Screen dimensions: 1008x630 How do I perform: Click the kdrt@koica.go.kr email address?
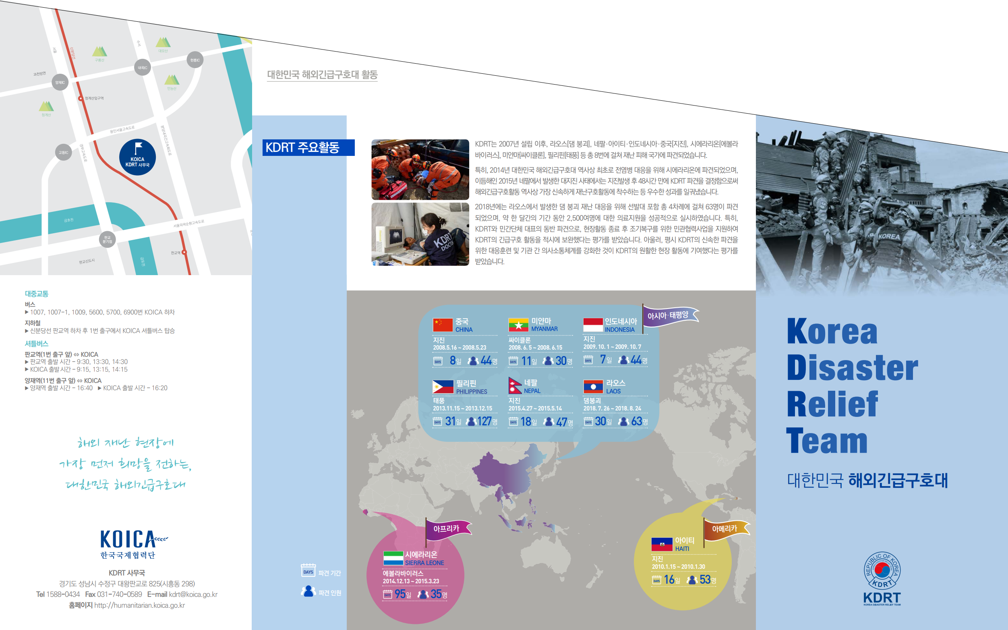pyautogui.click(x=193, y=594)
